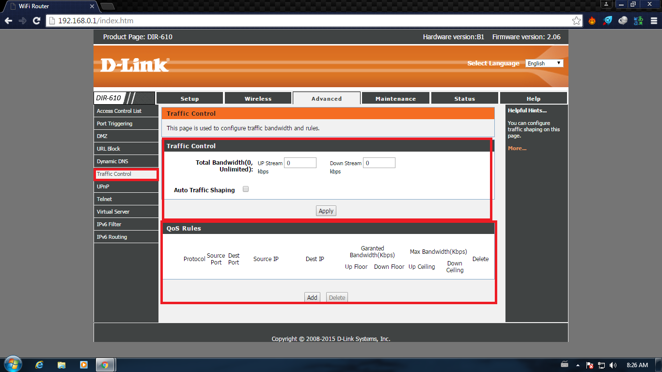Click the blue rocket extension icon
This screenshot has width=662, height=372.
tap(607, 21)
